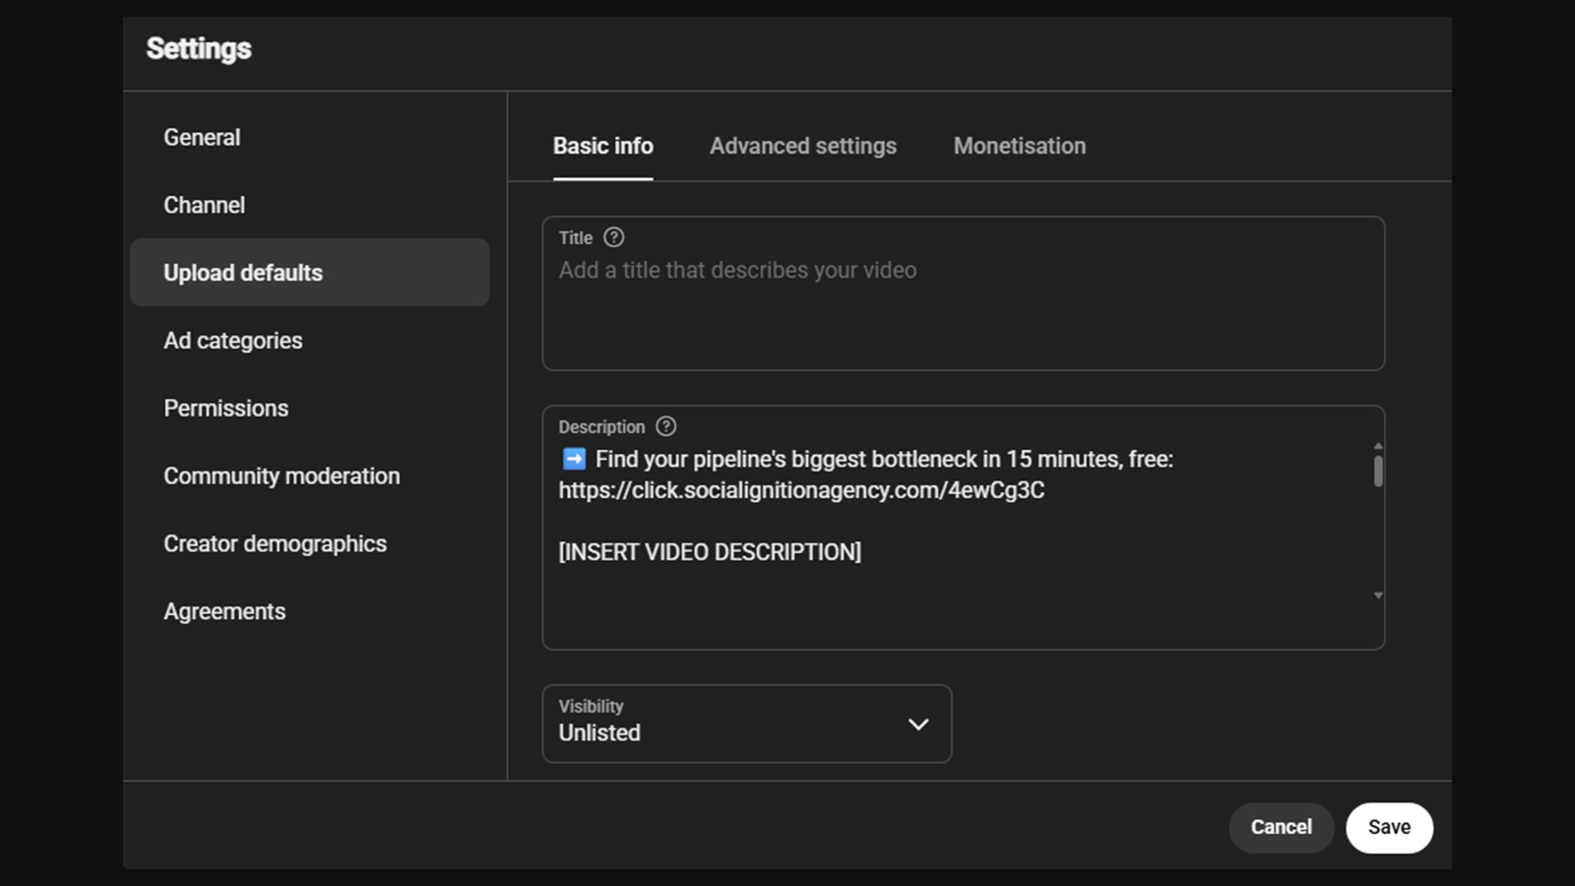
Task: Switch to the Basic info tab
Action: pos(602,146)
